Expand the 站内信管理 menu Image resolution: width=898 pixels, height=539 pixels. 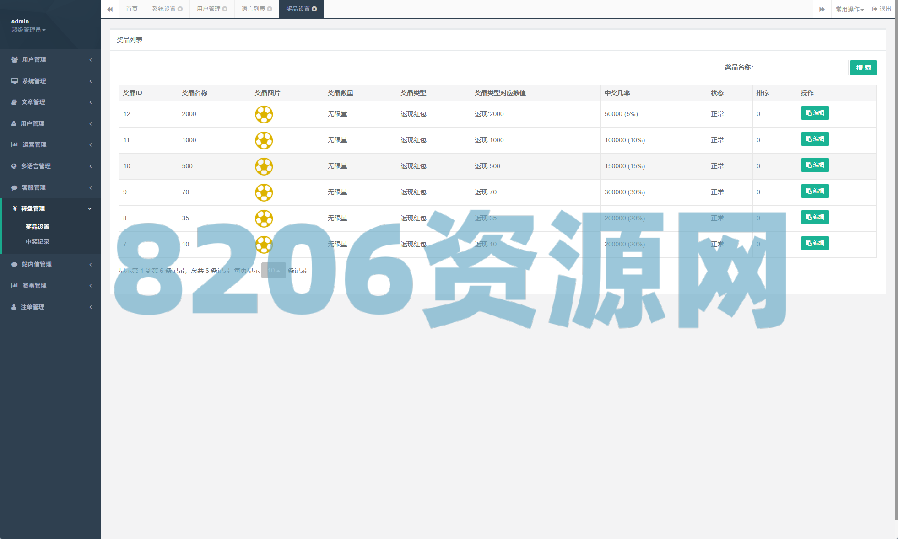click(x=50, y=264)
